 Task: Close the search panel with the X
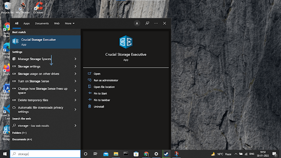(165, 23)
